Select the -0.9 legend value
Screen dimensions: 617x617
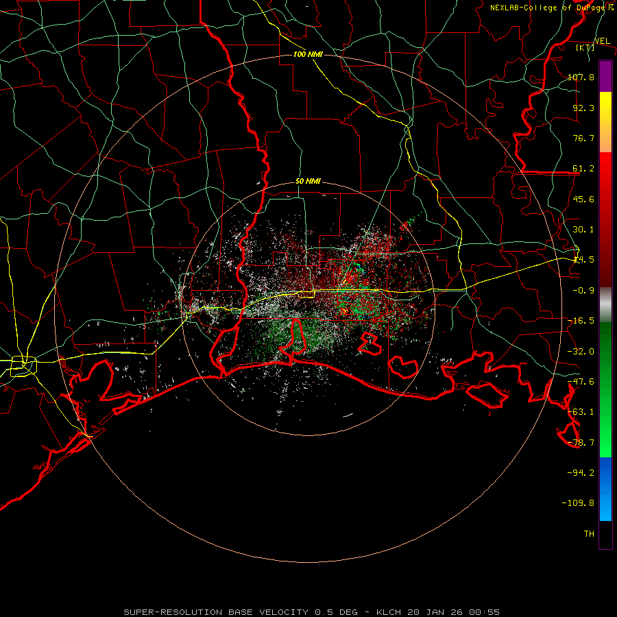coord(583,291)
